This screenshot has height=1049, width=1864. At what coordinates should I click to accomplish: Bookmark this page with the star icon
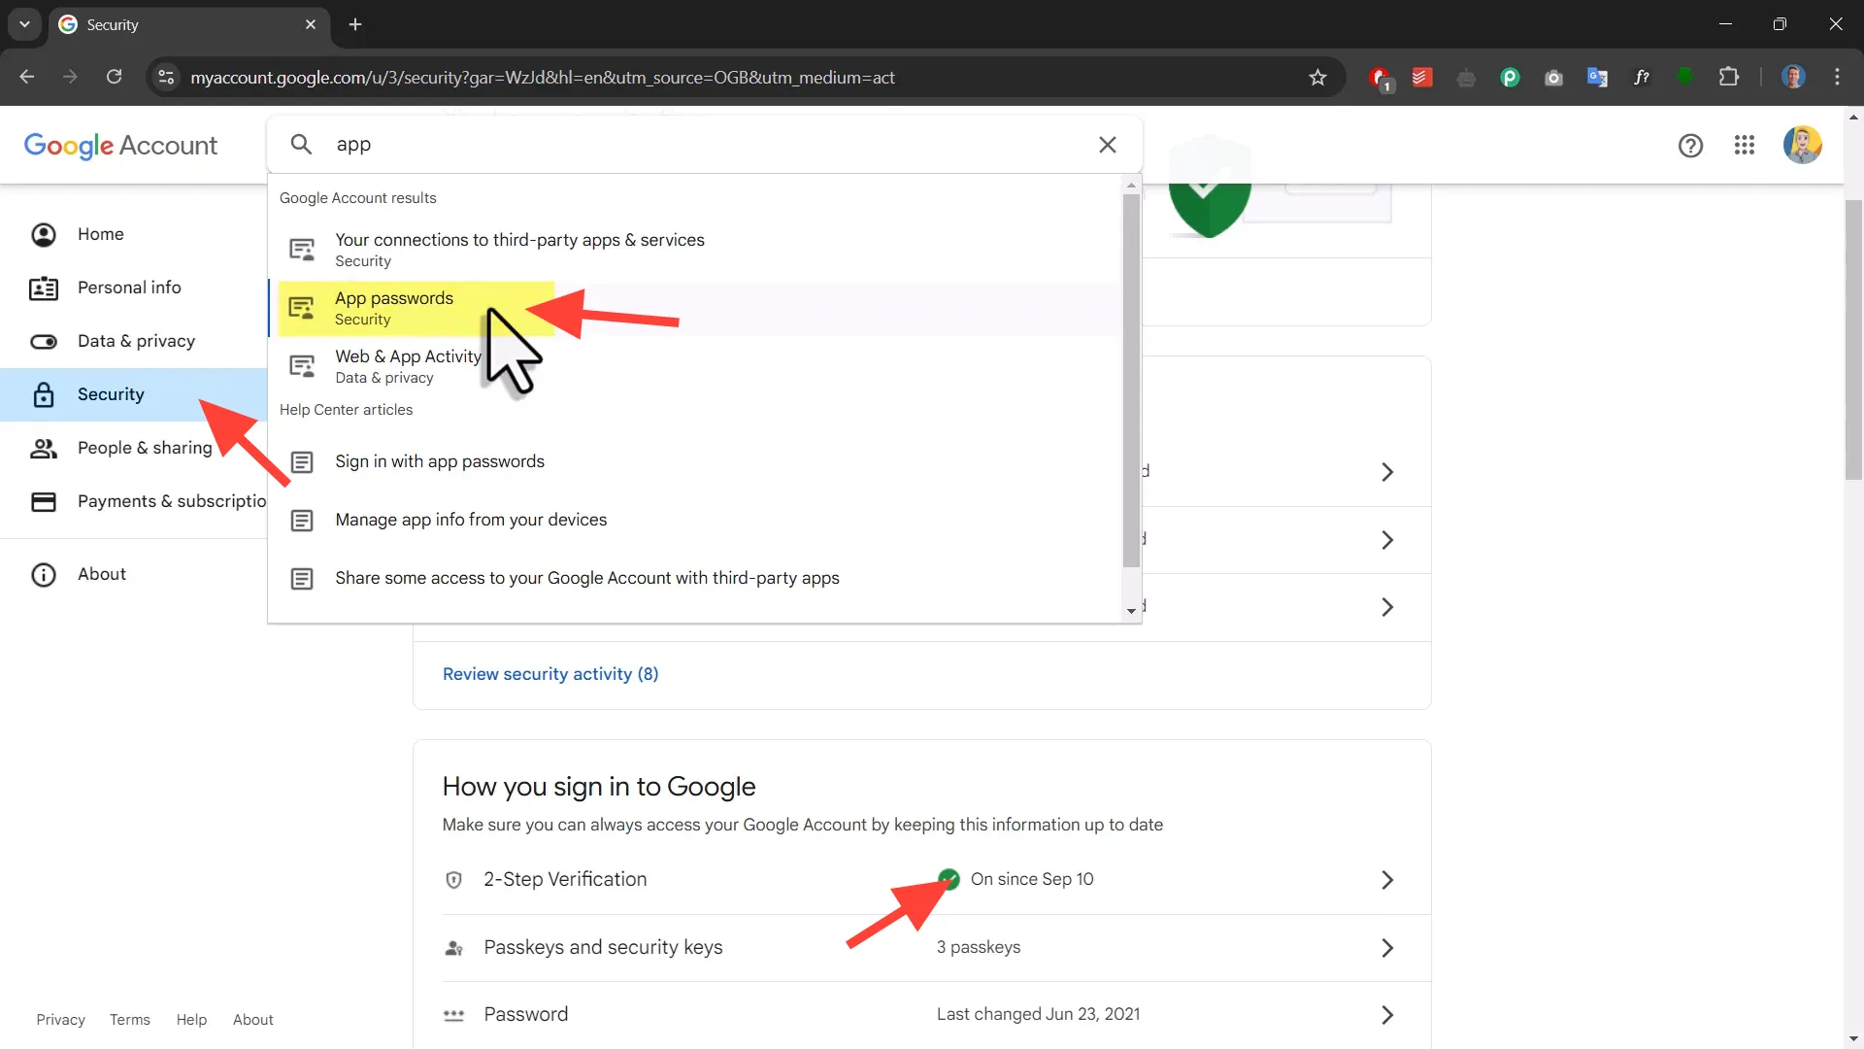click(x=1318, y=78)
